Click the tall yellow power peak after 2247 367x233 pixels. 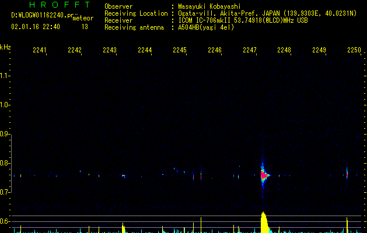264,222
